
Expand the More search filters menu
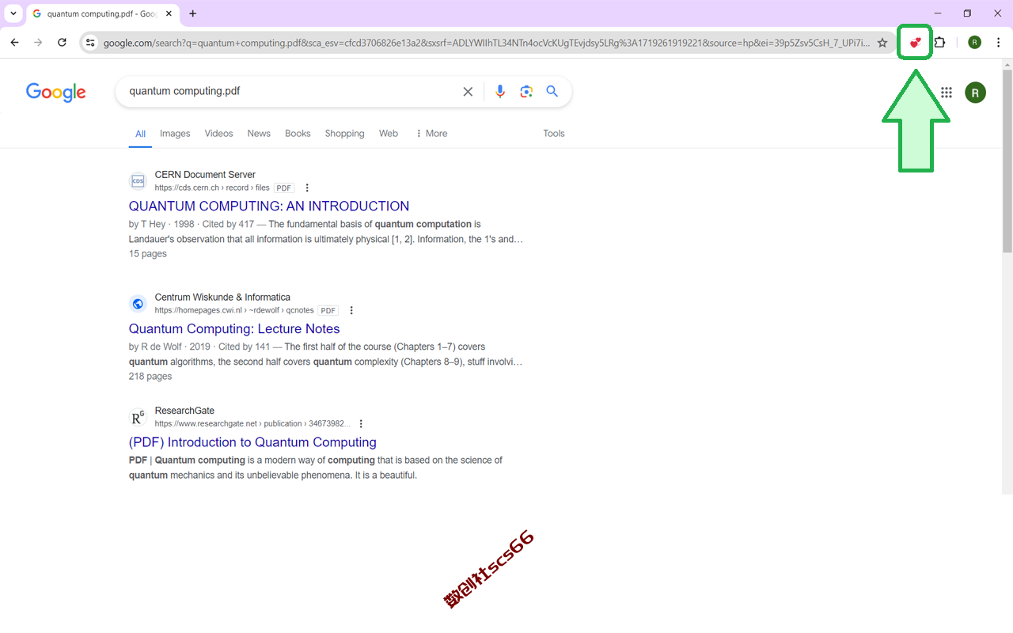[431, 134]
